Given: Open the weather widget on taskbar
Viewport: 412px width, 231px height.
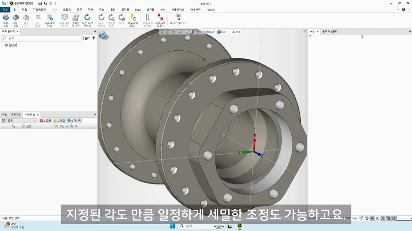Looking at the screenshot, I should point(14,226).
